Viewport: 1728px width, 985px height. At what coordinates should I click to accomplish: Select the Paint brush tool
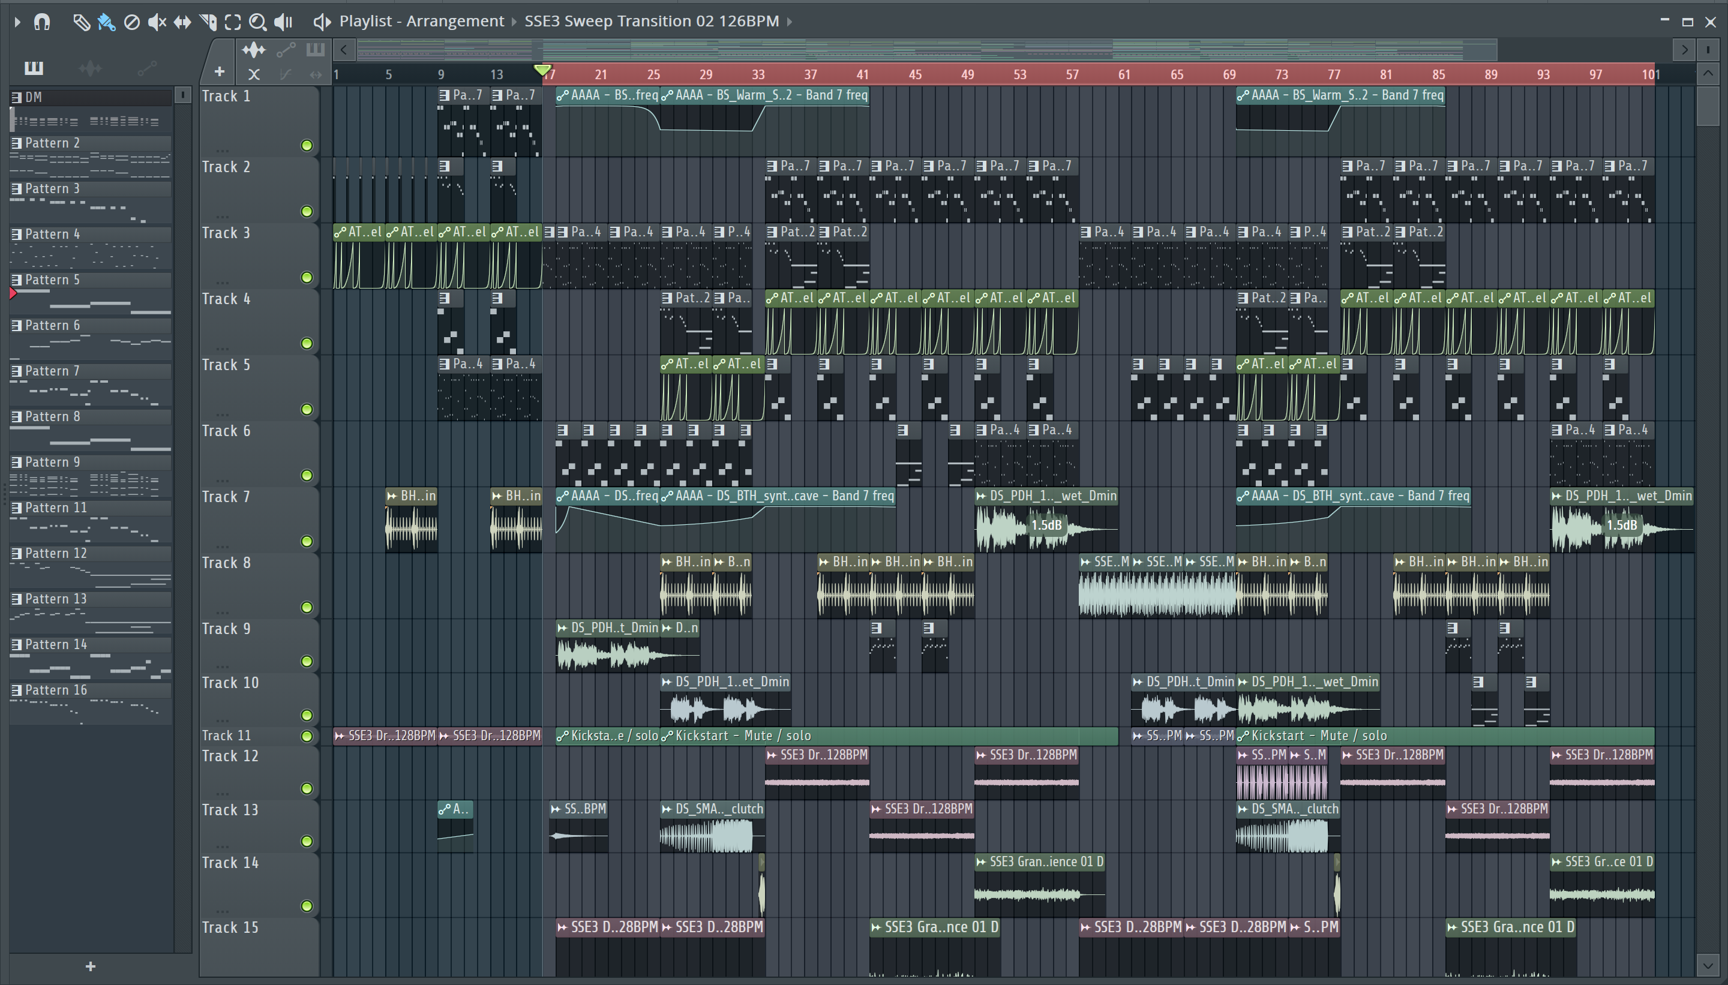pyautogui.click(x=106, y=22)
